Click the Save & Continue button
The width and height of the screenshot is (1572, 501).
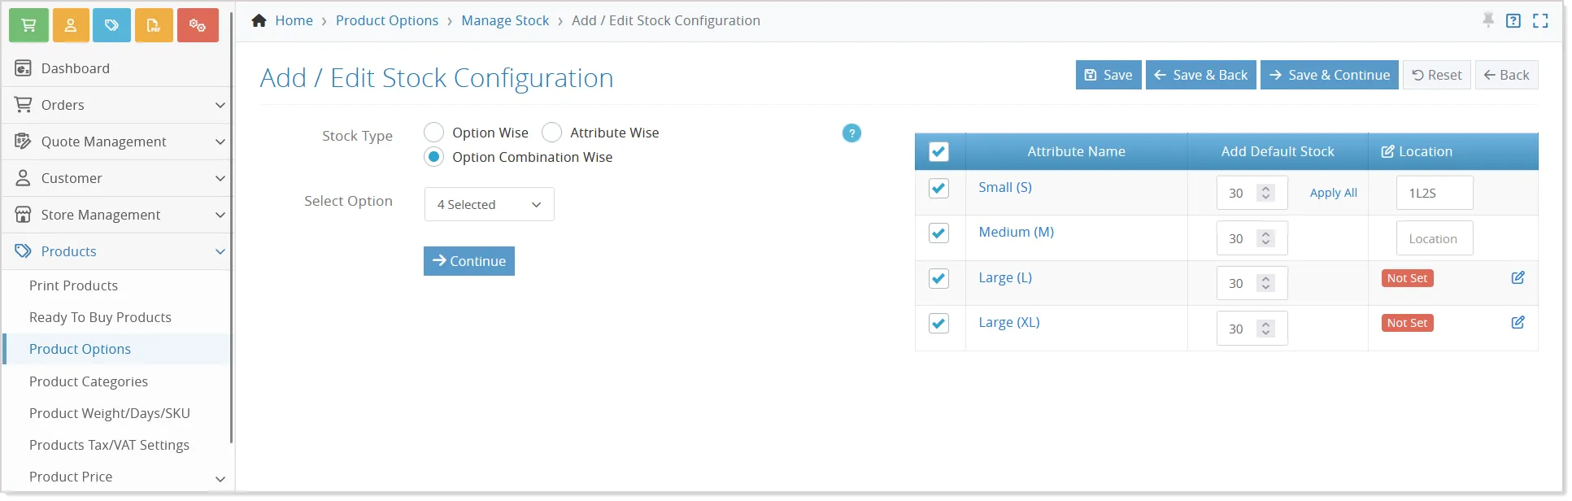pyautogui.click(x=1330, y=75)
